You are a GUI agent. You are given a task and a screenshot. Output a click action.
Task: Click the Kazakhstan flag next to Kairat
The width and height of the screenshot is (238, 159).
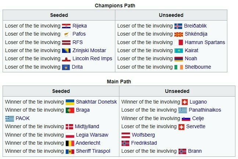(x=178, y=51)
